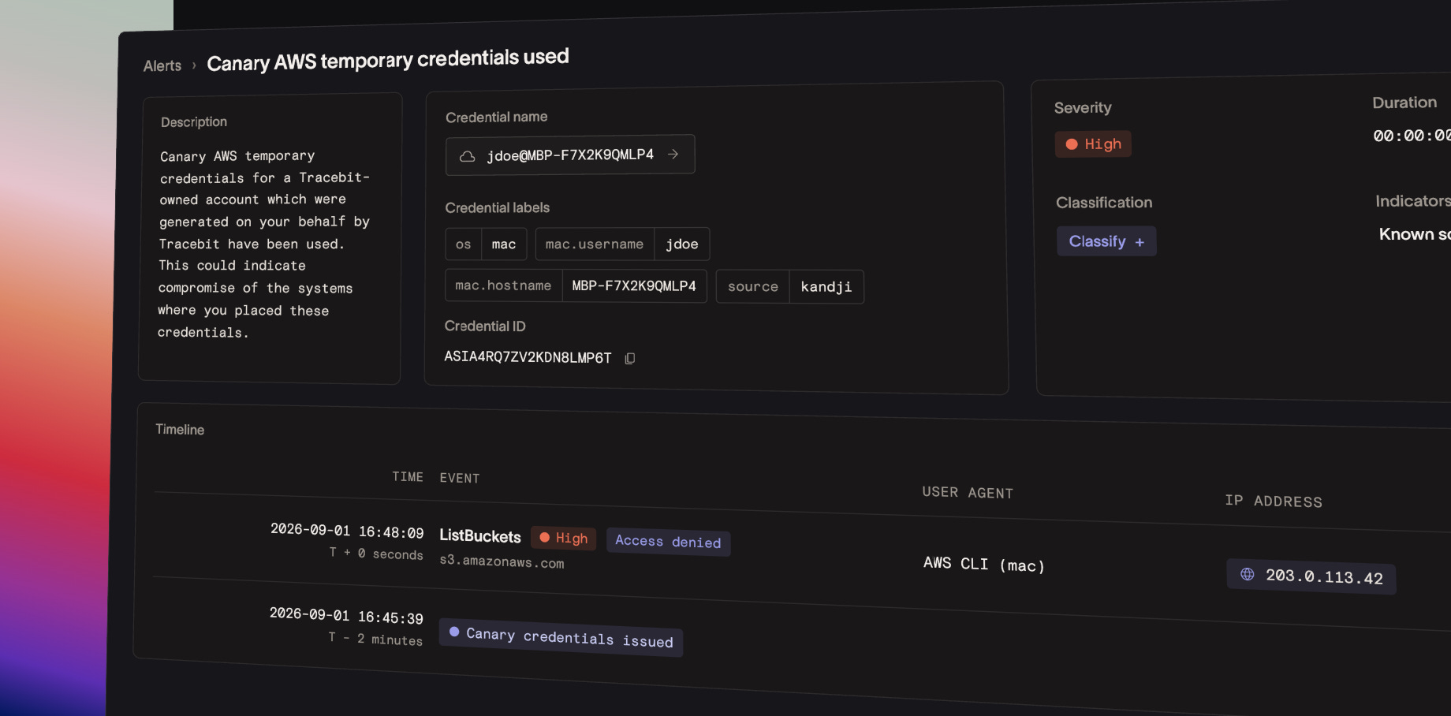Select the os mac label chip

(486, 244)
